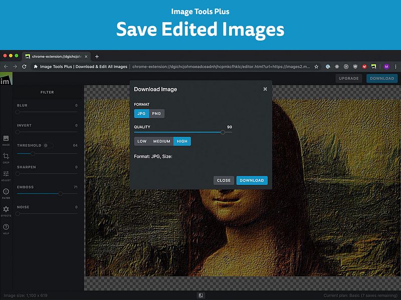This screenshot has width=401, height=300.
Task: Click the Invert slider handle
Action: point(18,132)
